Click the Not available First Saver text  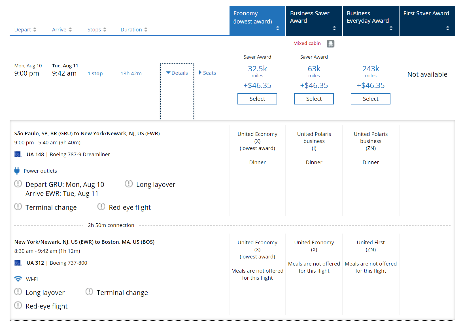427,74
